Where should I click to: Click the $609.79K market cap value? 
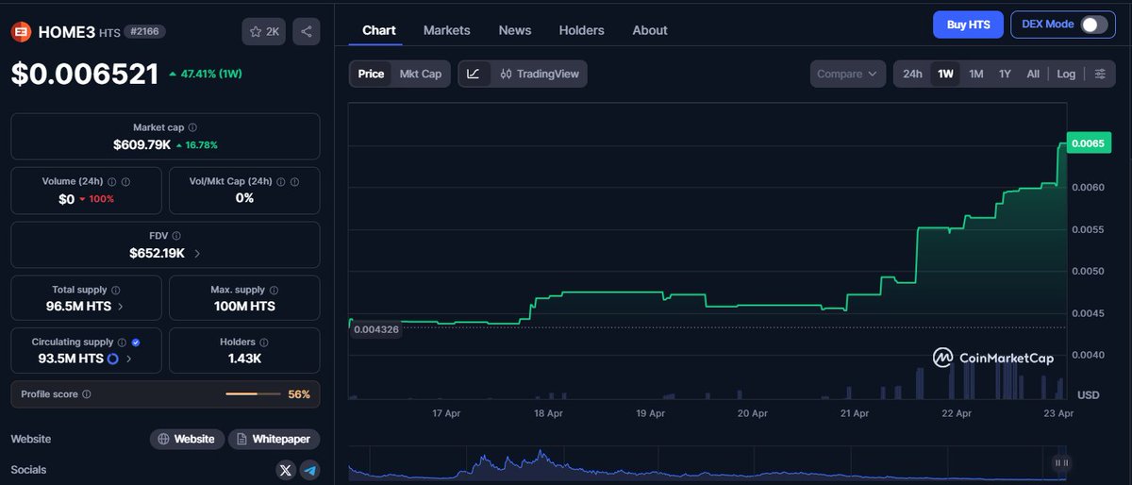coord(141,145)
